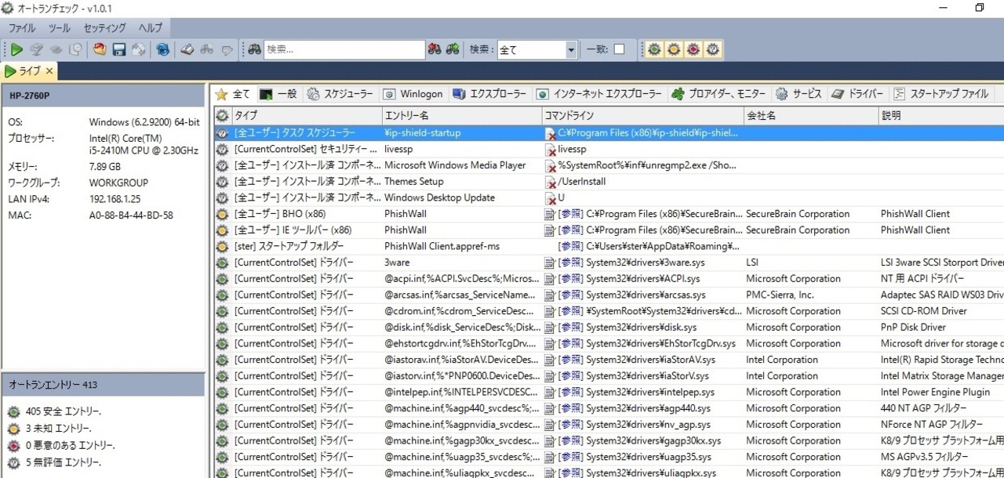The height and width of the screenshot is (478, 1004).
Task: Click the status icon of the ip-shield-startup row
Action: (222, 133)
